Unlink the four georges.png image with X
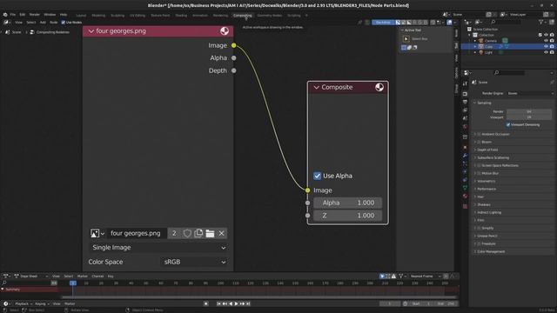Screen dimensions: 557x313 click(221, 233)
